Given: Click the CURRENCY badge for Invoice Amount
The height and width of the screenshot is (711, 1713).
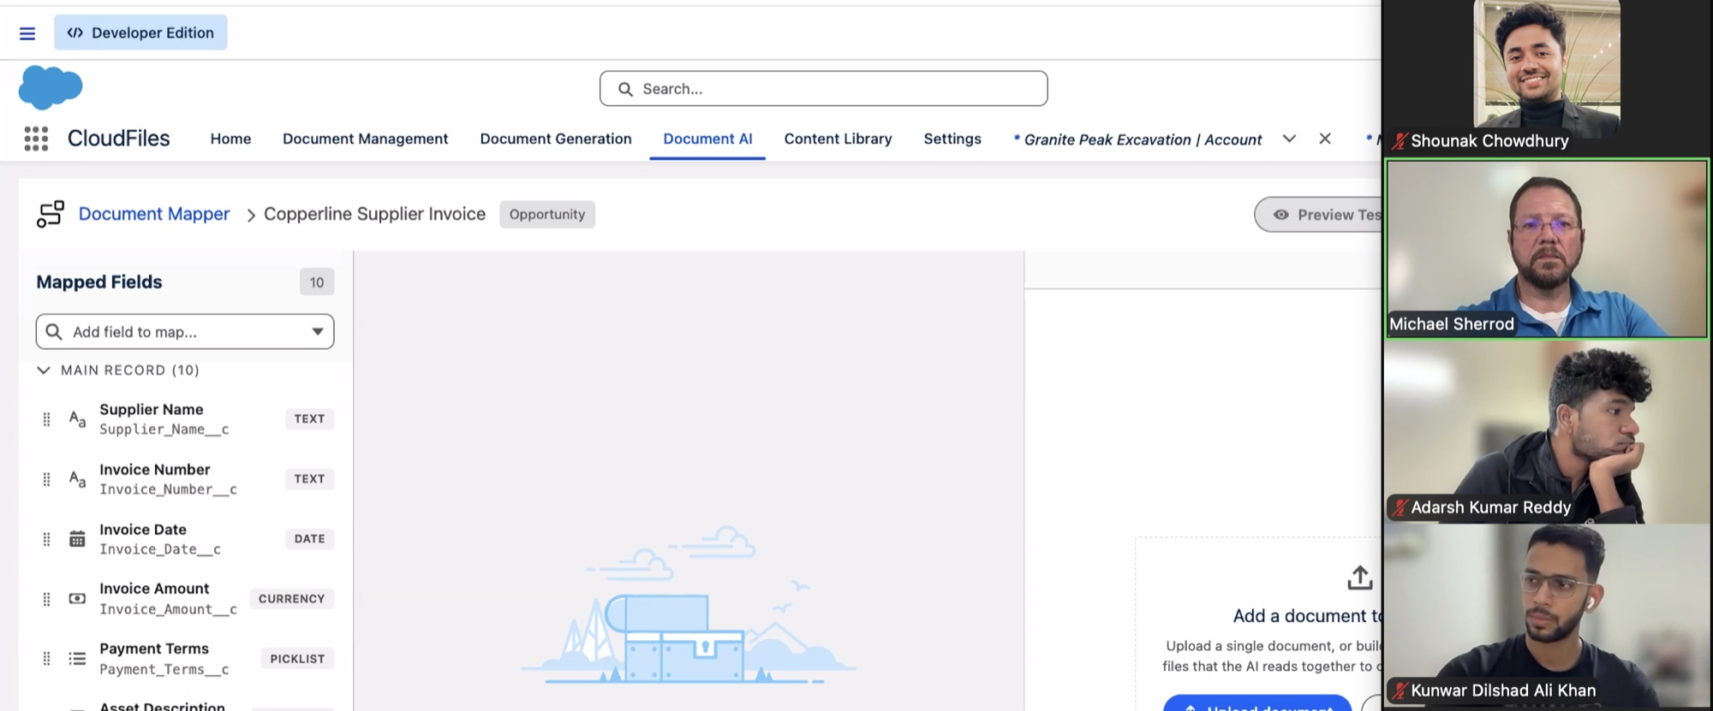Looking at the screenshot, I should click(291, 599).
